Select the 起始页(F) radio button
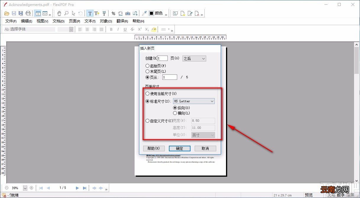 (147, 66)
